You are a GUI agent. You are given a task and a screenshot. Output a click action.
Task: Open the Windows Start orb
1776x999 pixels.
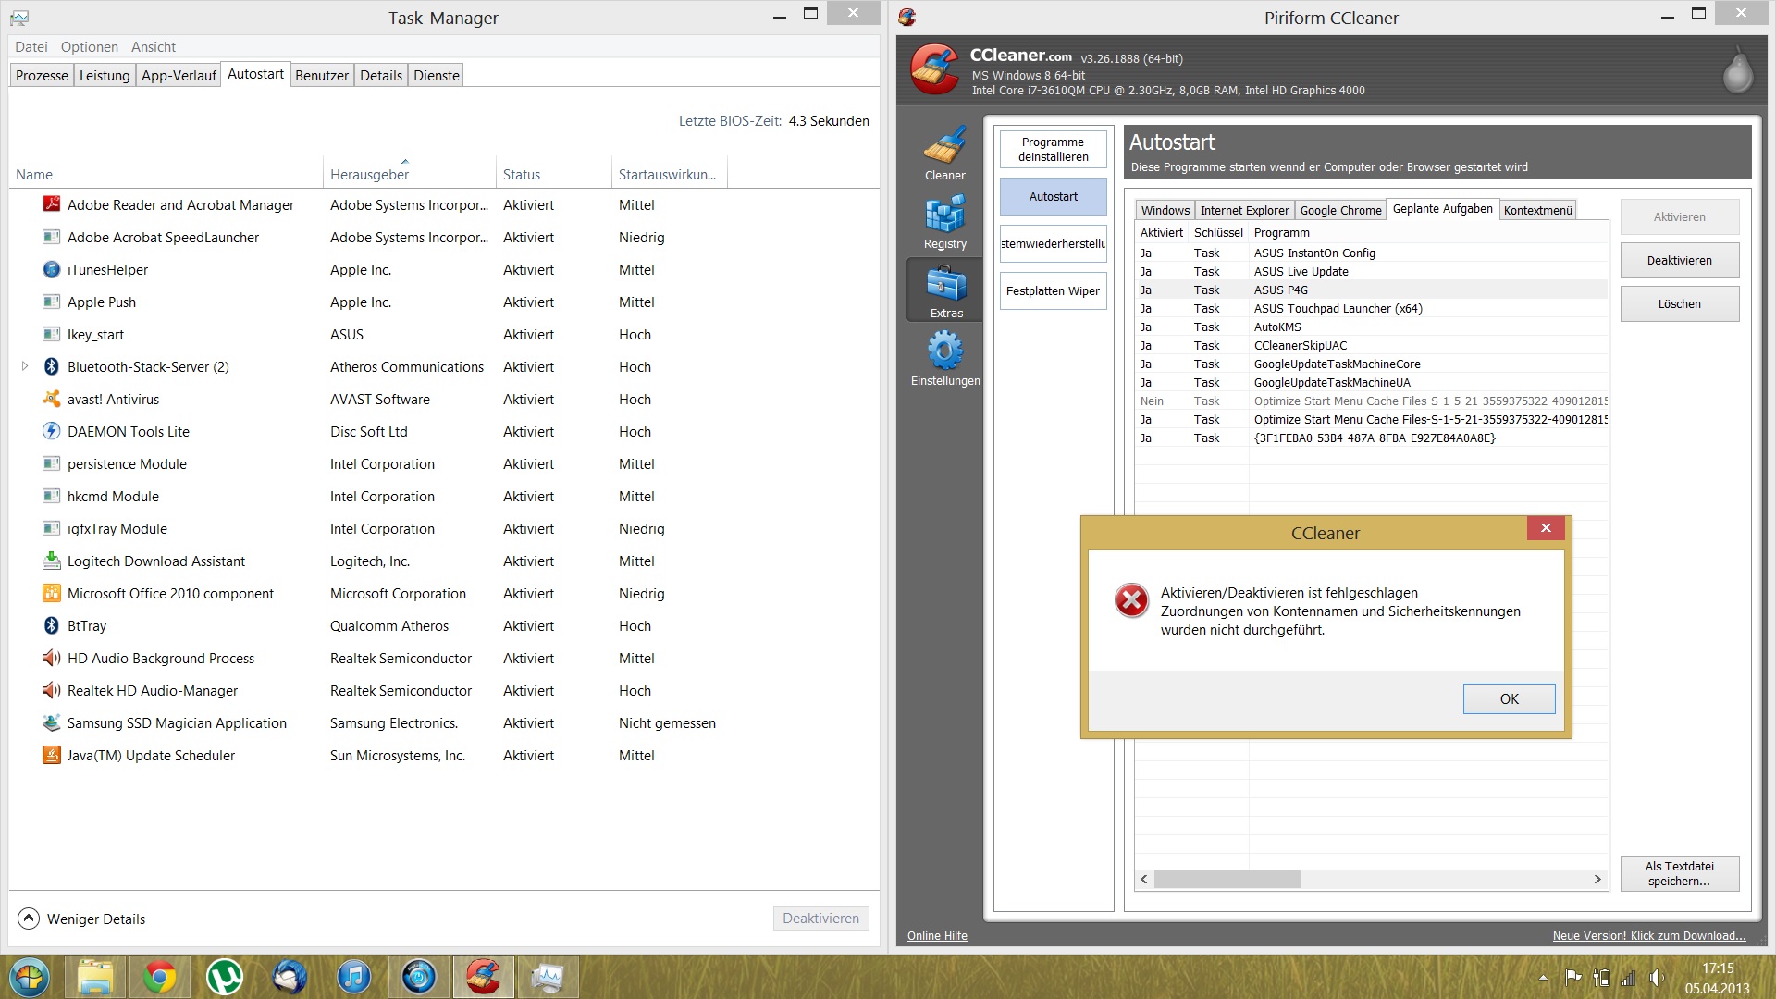(30, 977)
